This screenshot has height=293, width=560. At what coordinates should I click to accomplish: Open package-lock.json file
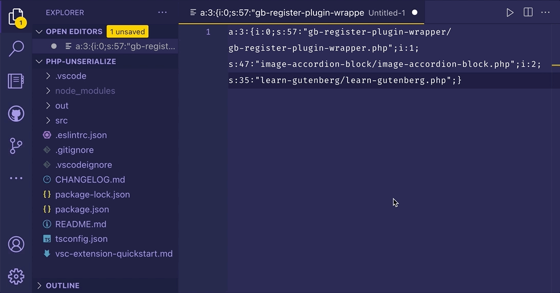coord(92,195)
